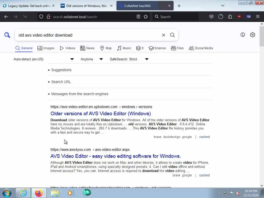Open the uBlock Origin extension icon
This screenshot has width=264, height=198.
[239, 16]
